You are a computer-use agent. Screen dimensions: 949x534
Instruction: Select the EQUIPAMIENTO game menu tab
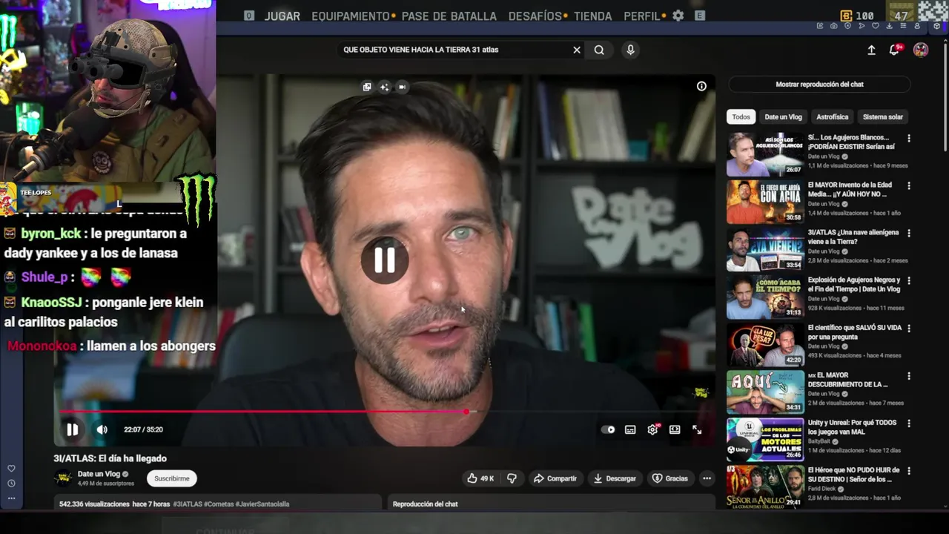[x=351, y=16]
